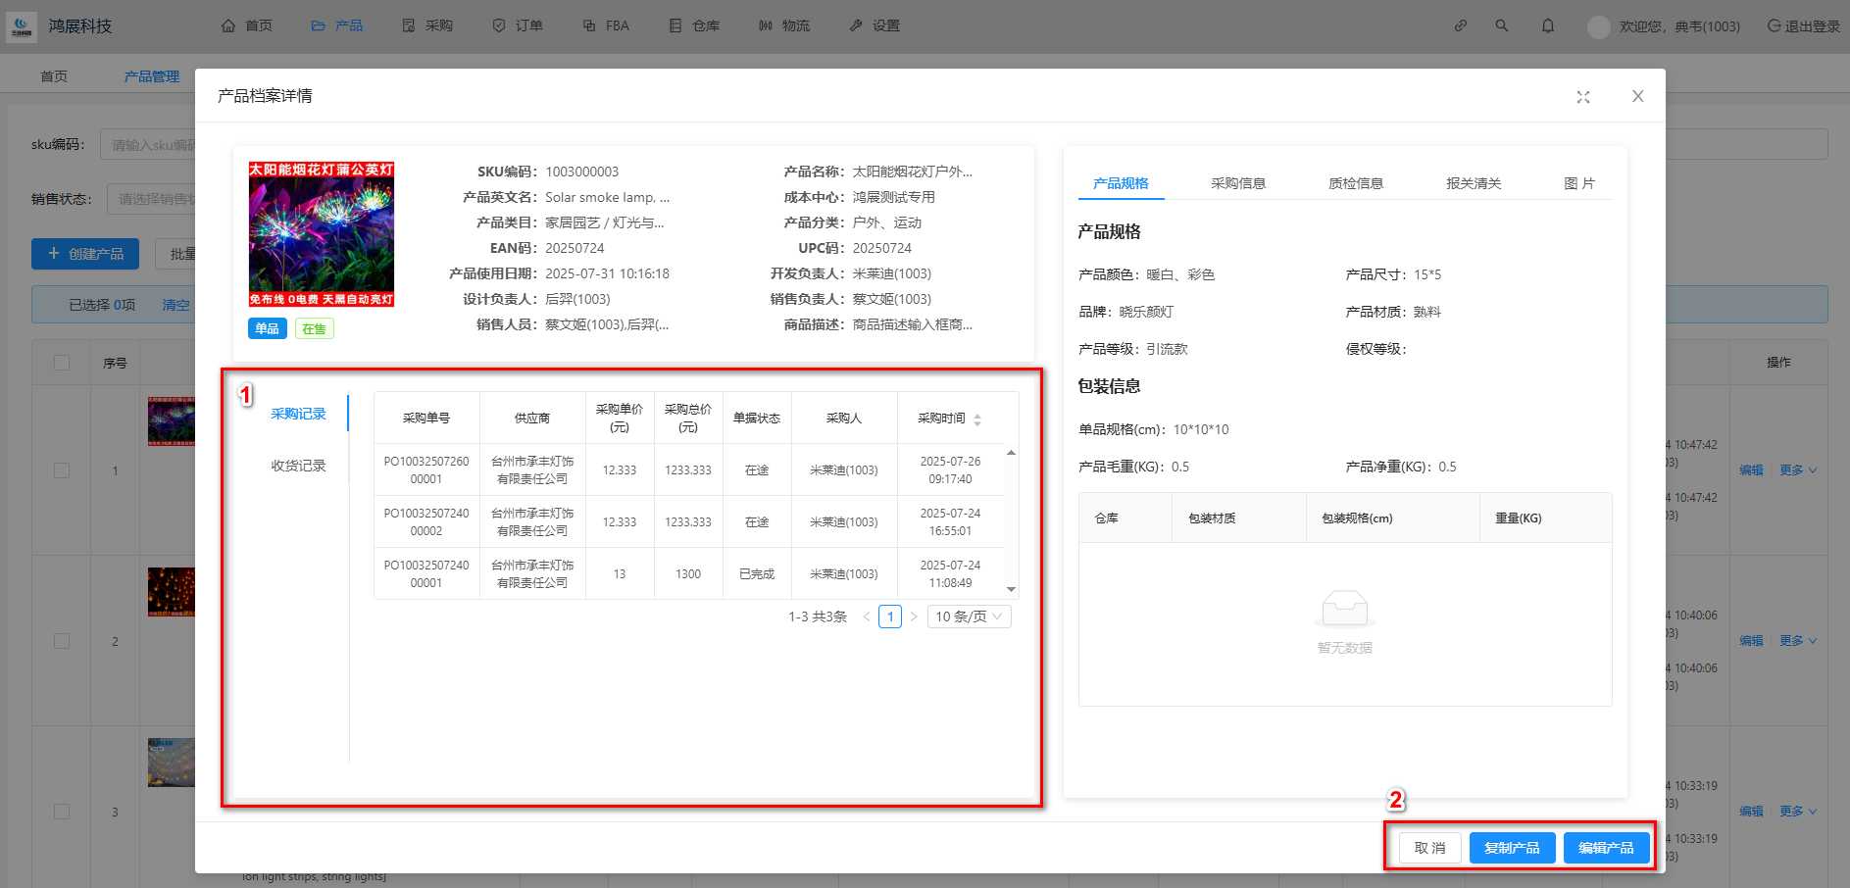Switch to the 收货记录 tab

point(298,466)
